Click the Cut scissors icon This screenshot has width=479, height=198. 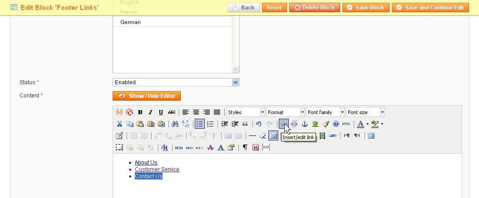coord(119,124)
